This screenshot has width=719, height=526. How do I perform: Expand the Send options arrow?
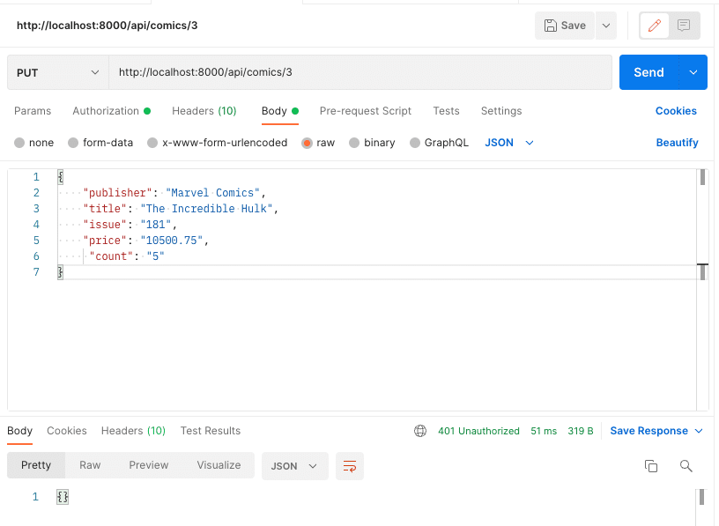[x=693, y=72]
